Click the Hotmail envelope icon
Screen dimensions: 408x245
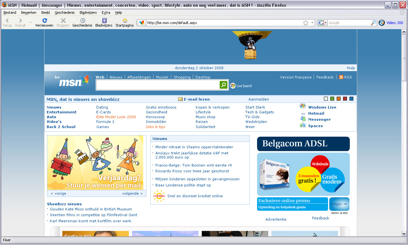coord(303,113)
